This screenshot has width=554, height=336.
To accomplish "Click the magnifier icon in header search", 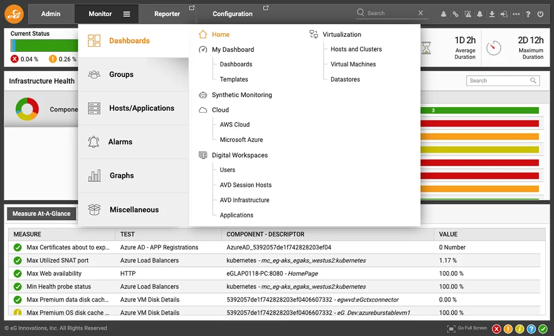I will pos(360,13).
